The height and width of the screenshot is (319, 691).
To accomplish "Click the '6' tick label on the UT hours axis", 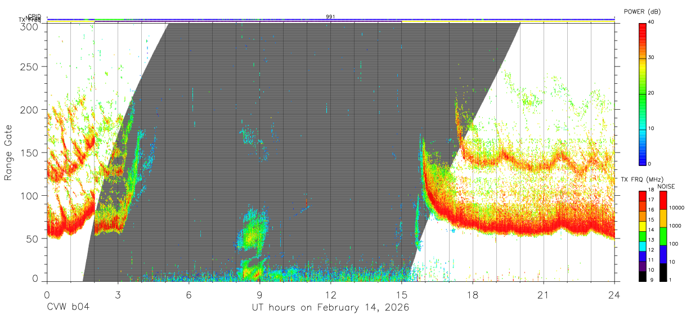I will 189,294.
